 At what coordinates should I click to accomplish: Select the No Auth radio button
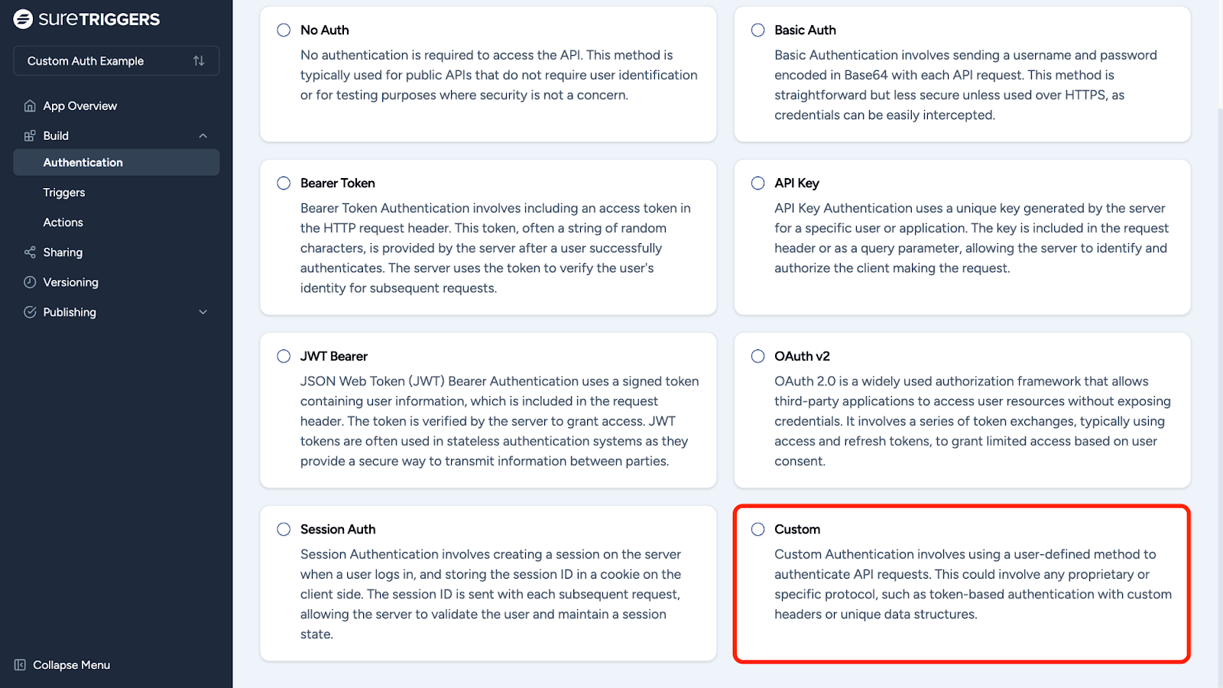(284, 30)
